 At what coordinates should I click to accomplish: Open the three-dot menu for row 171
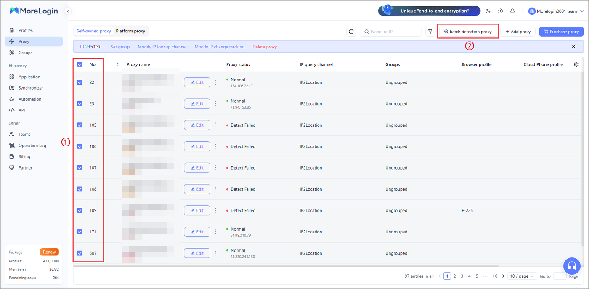tap(216, 232)
